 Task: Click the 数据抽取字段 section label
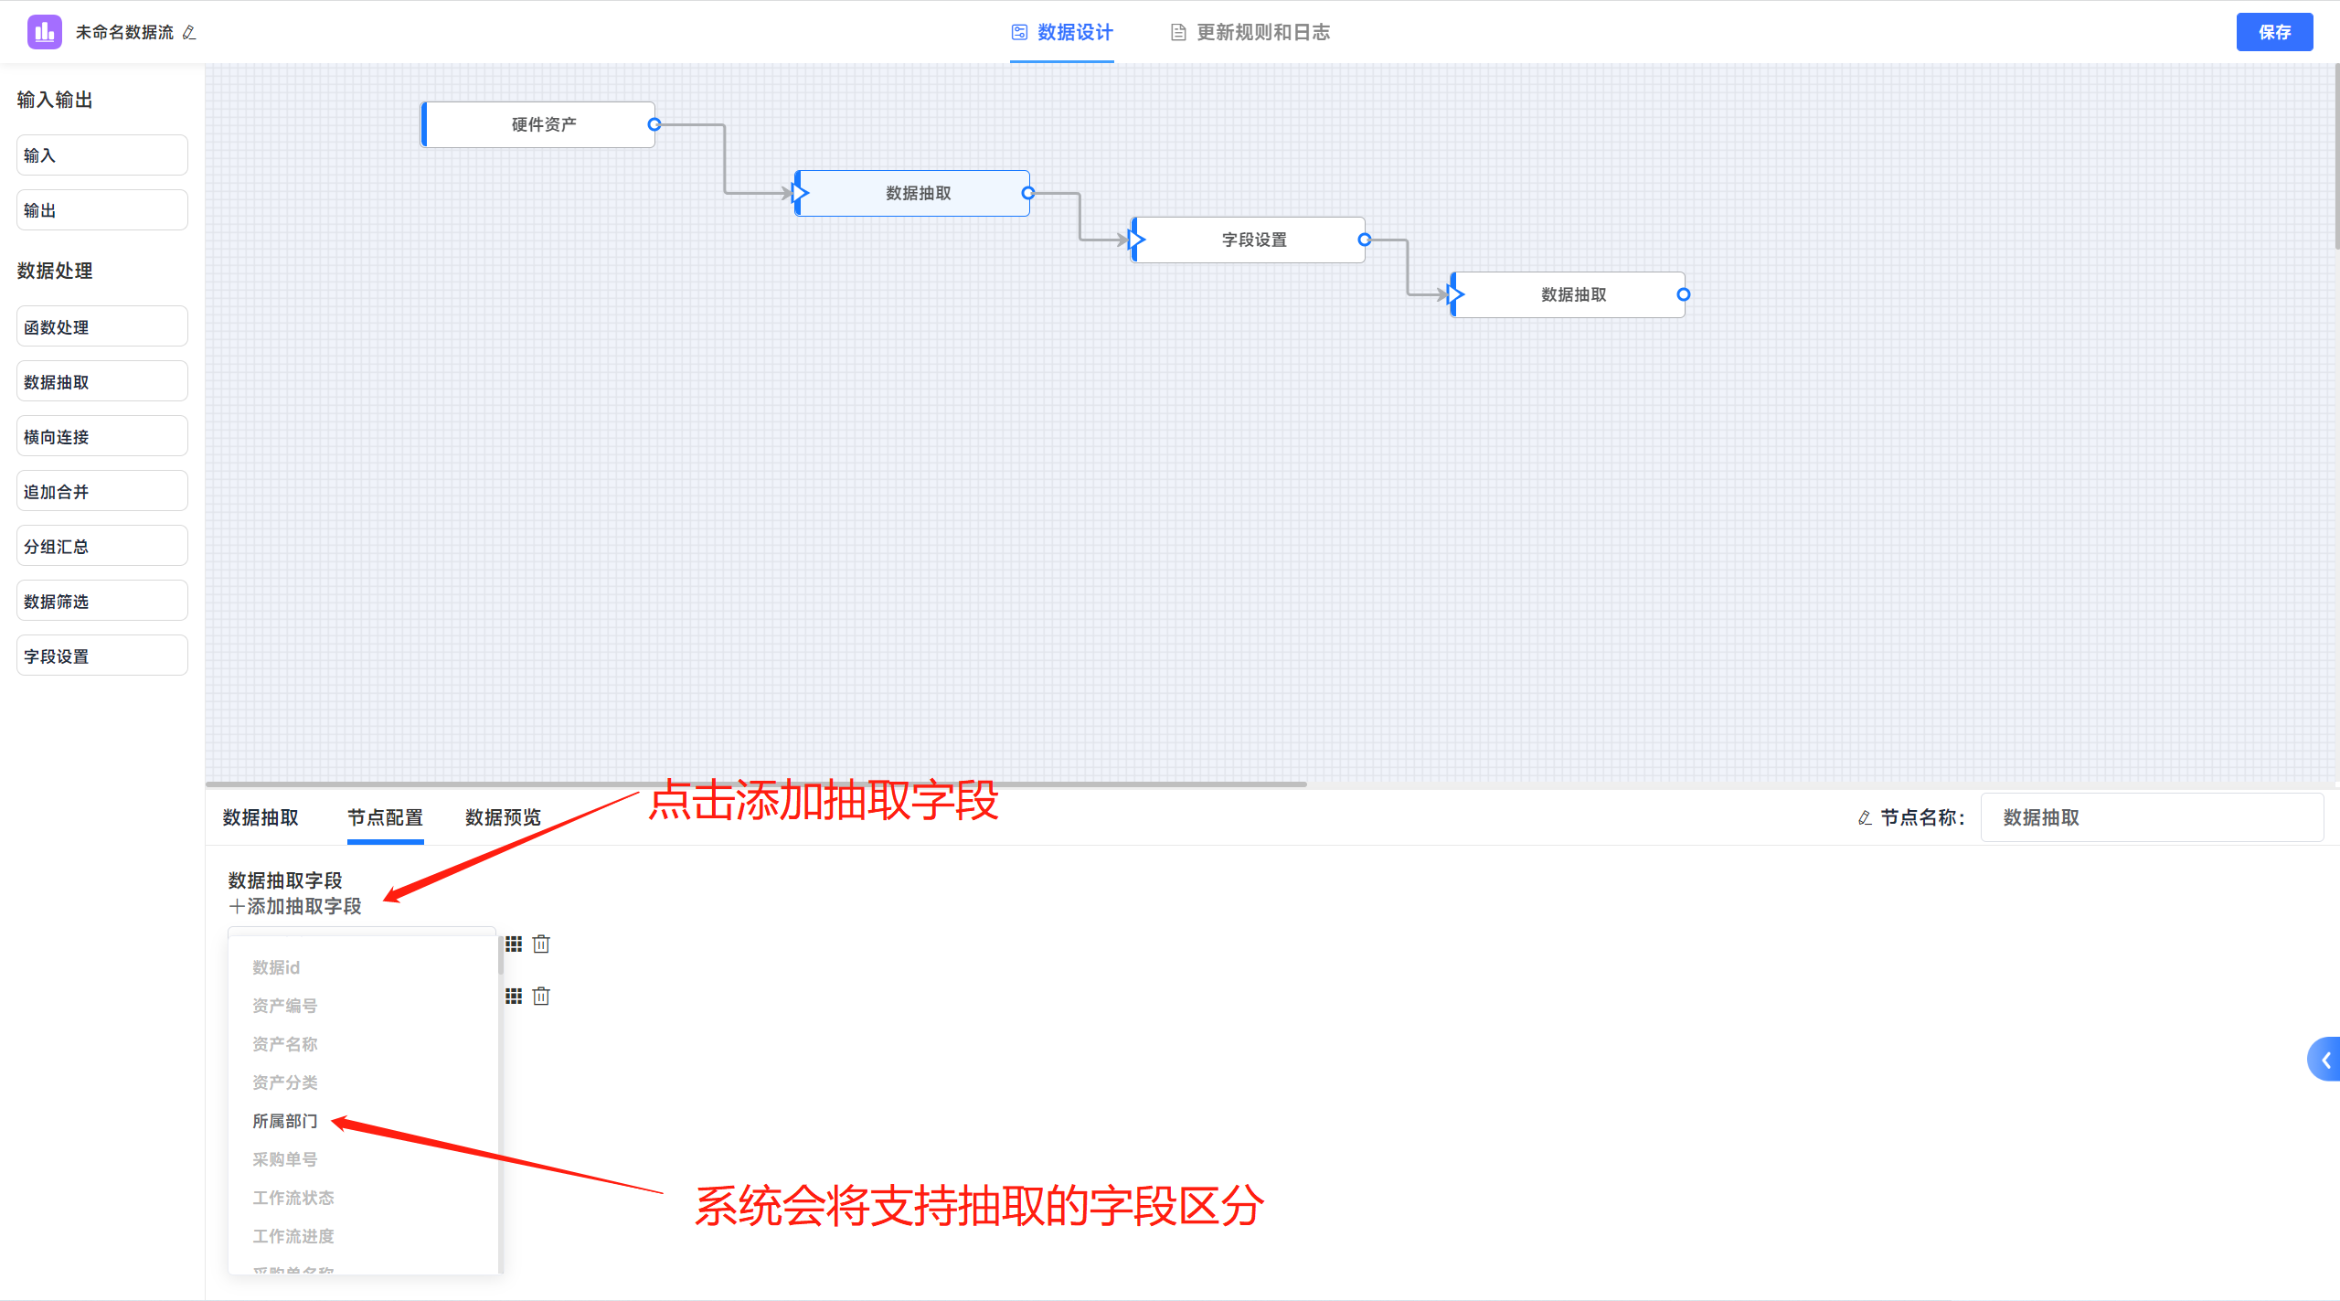pos(285,880)
